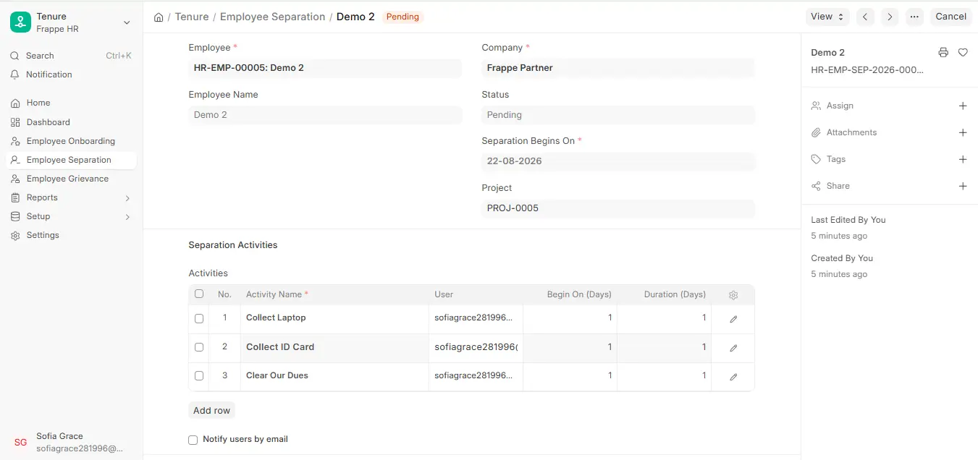The height and width of the screenshot is (460, 978).
Task: Click the Pending status badge
Action: click(402, 17)
